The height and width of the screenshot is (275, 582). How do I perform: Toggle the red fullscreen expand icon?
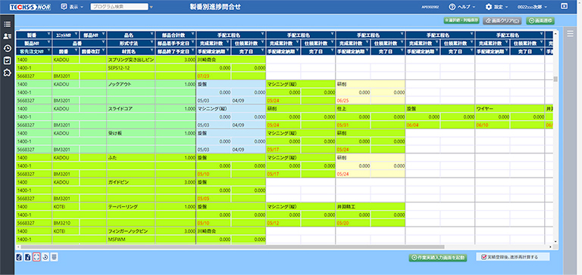click(36, 257)
